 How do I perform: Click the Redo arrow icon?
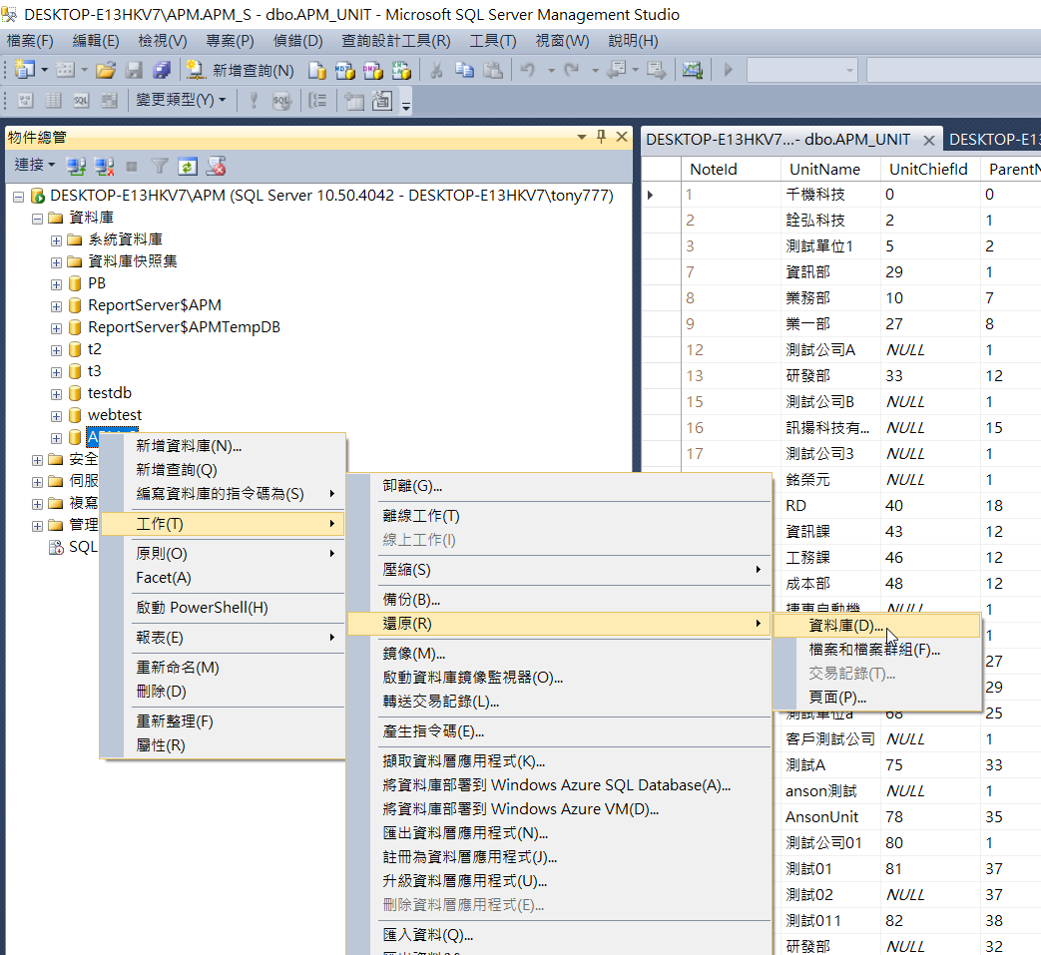571,70
